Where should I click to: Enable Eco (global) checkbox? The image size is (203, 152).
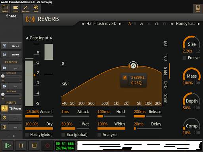(63, 135)
